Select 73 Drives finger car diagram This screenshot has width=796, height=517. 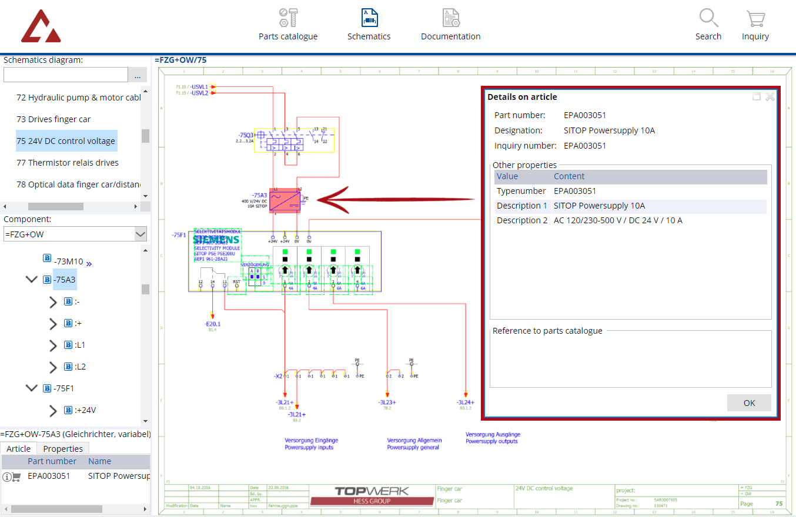tap(53, 119)
